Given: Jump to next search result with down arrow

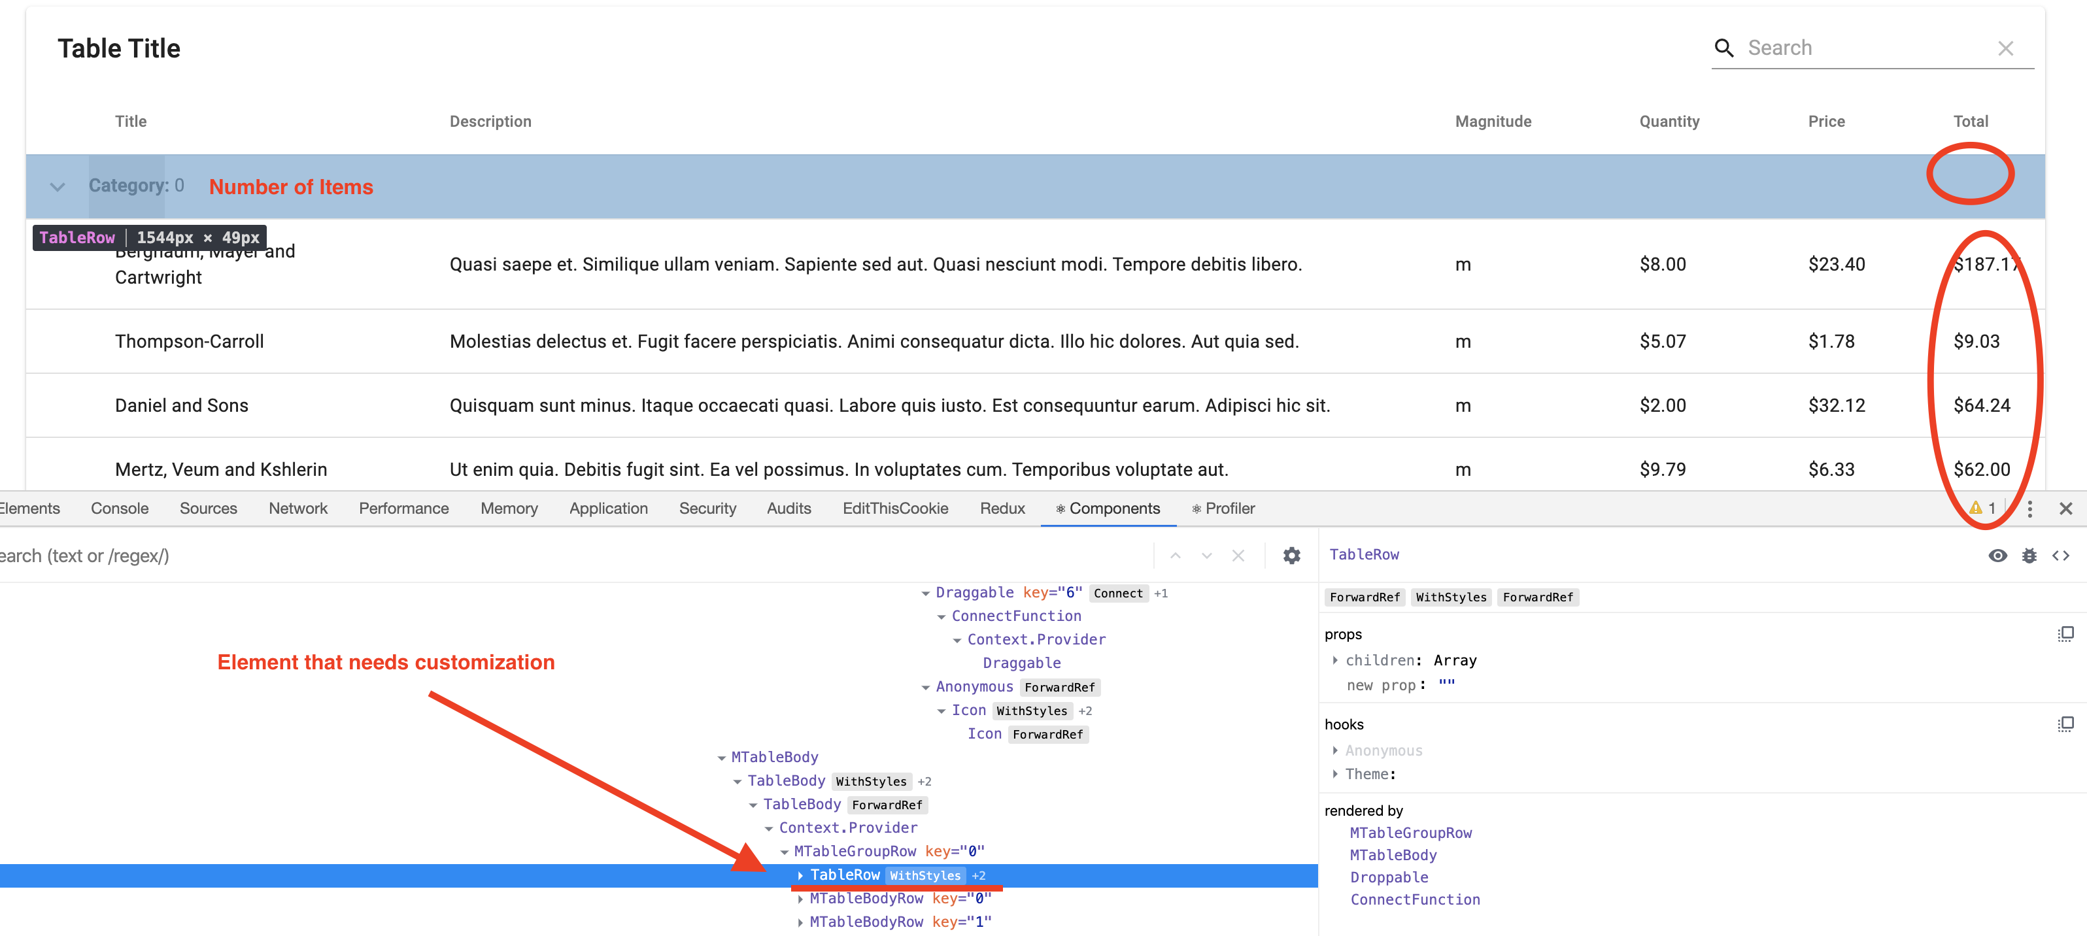Looking at the screenshot, I should [1206, 556].
